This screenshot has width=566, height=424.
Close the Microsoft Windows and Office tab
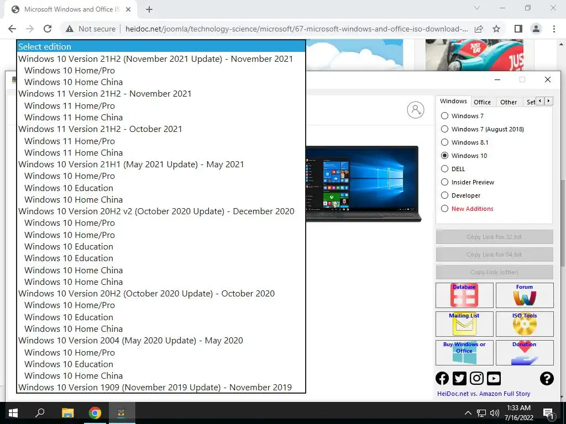coord(128,9)
